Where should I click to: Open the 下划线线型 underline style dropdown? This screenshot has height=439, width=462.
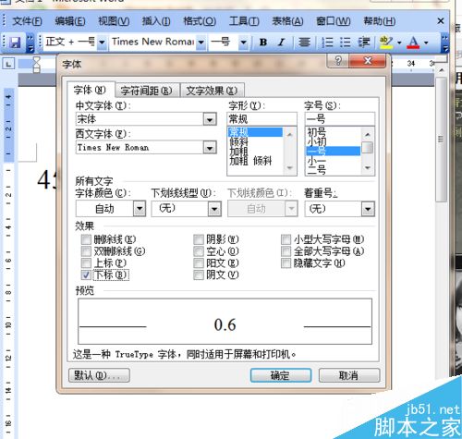pyautogui.click(x=214, y=209)
